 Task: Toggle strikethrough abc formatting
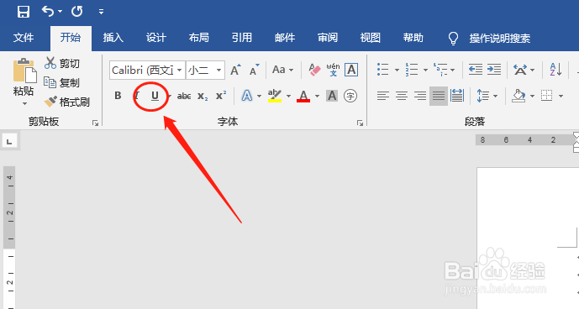(x=184, y=97)
